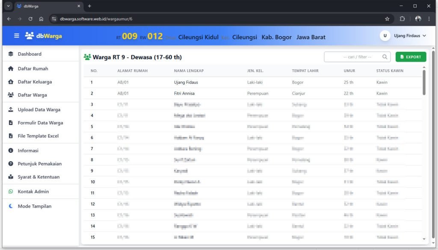438x250 pixels.
Task: Select Formulir Data Warga menu
Action: (40, 123)
